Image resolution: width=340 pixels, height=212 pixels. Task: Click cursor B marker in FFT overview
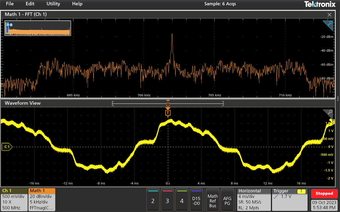coord(11,25)
